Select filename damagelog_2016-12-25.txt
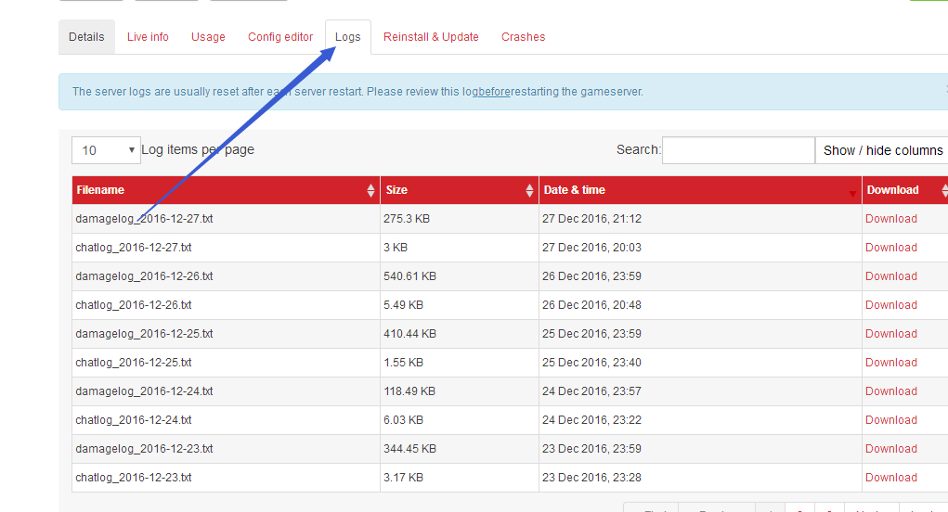Viewport: 948px width, 512px height. click(144, 334)
